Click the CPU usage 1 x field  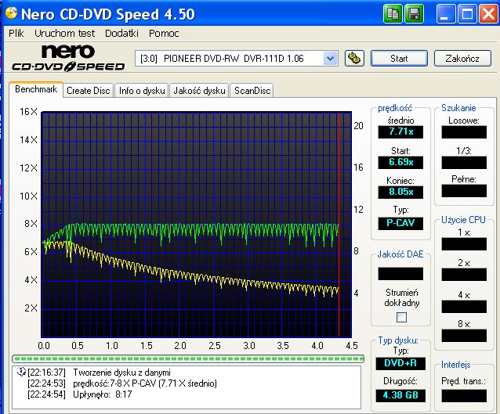(464, 244)
